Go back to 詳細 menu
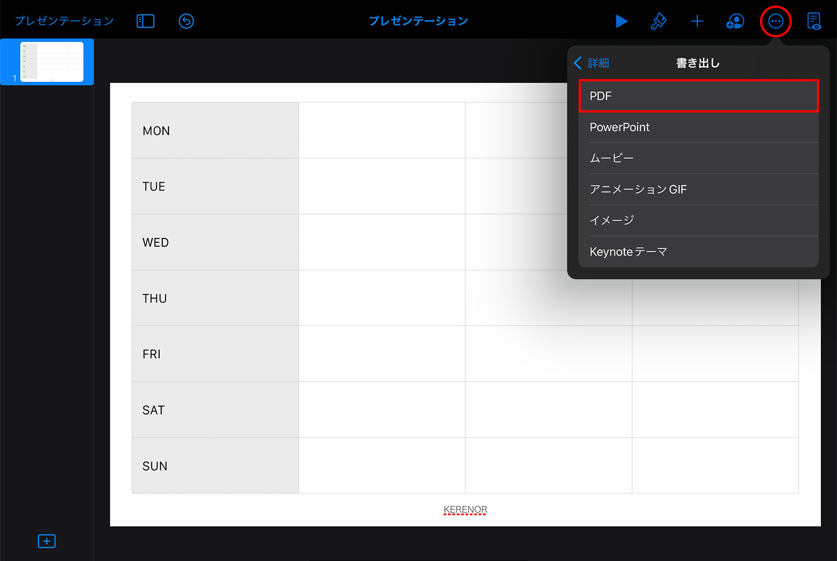 click(x=591, y=63)
